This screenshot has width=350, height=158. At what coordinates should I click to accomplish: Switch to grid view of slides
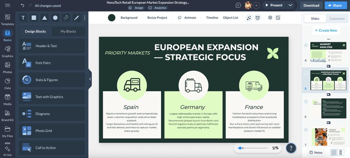(x=334, y=153)
